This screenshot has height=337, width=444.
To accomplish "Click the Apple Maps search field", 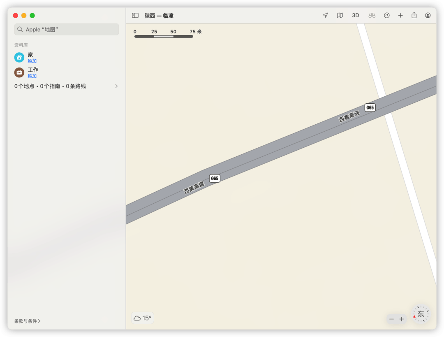I will [67, 30].
